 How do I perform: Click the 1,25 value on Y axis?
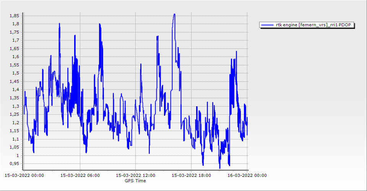tap(14, 115)
